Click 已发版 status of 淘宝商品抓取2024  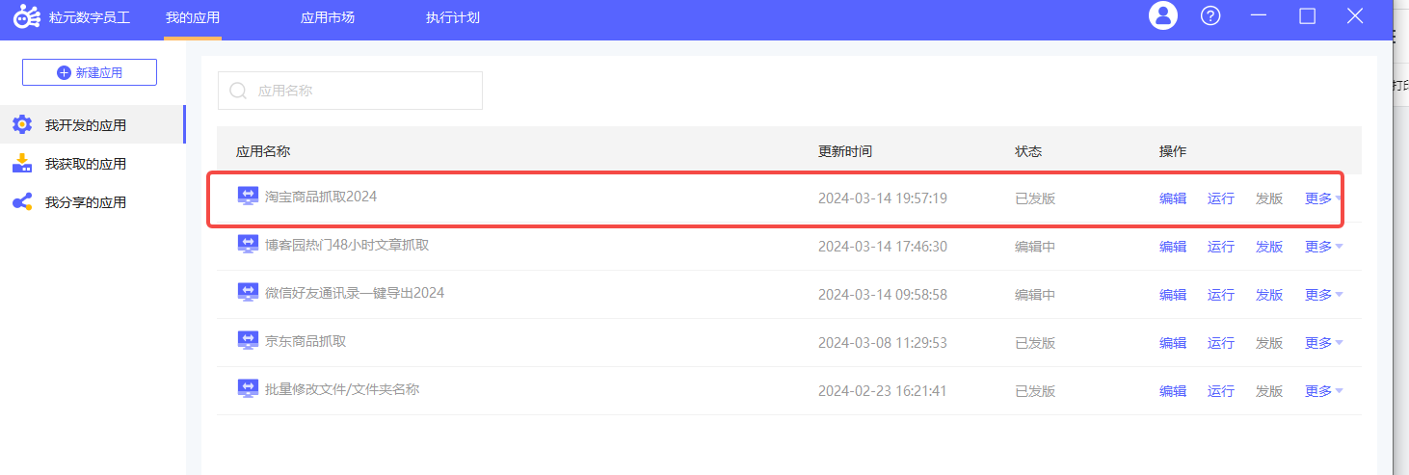pyautogui.click(x=1035, y=198)
